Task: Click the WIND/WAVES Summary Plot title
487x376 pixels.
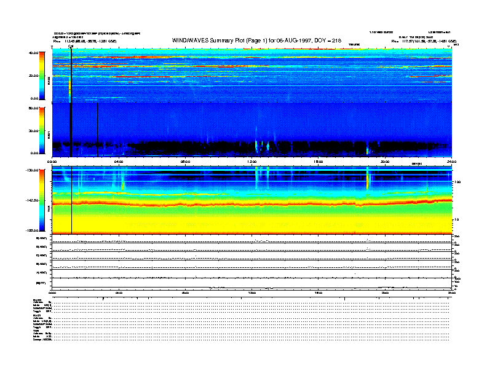Action: pos(256,41)
